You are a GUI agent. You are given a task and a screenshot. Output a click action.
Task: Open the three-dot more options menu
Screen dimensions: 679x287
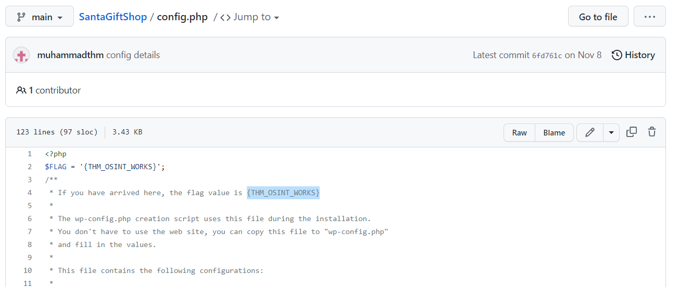coord(649,17)
